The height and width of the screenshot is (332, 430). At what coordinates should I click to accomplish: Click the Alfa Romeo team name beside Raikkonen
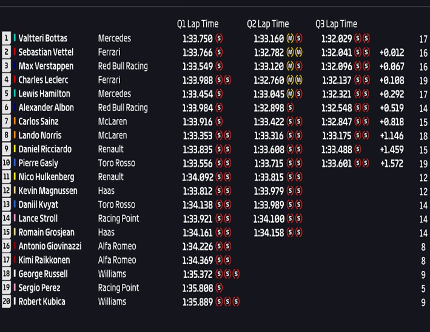pos(117,260)
